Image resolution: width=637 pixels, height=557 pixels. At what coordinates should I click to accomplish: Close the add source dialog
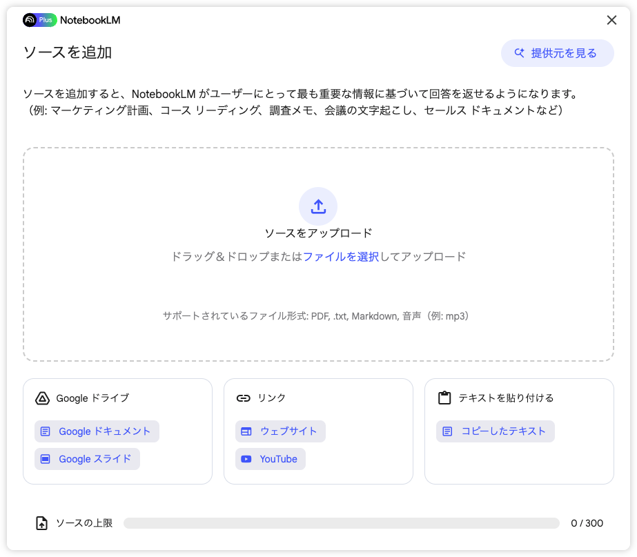[611, 20]
